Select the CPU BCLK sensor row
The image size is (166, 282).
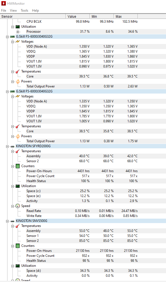click(34, 22)
